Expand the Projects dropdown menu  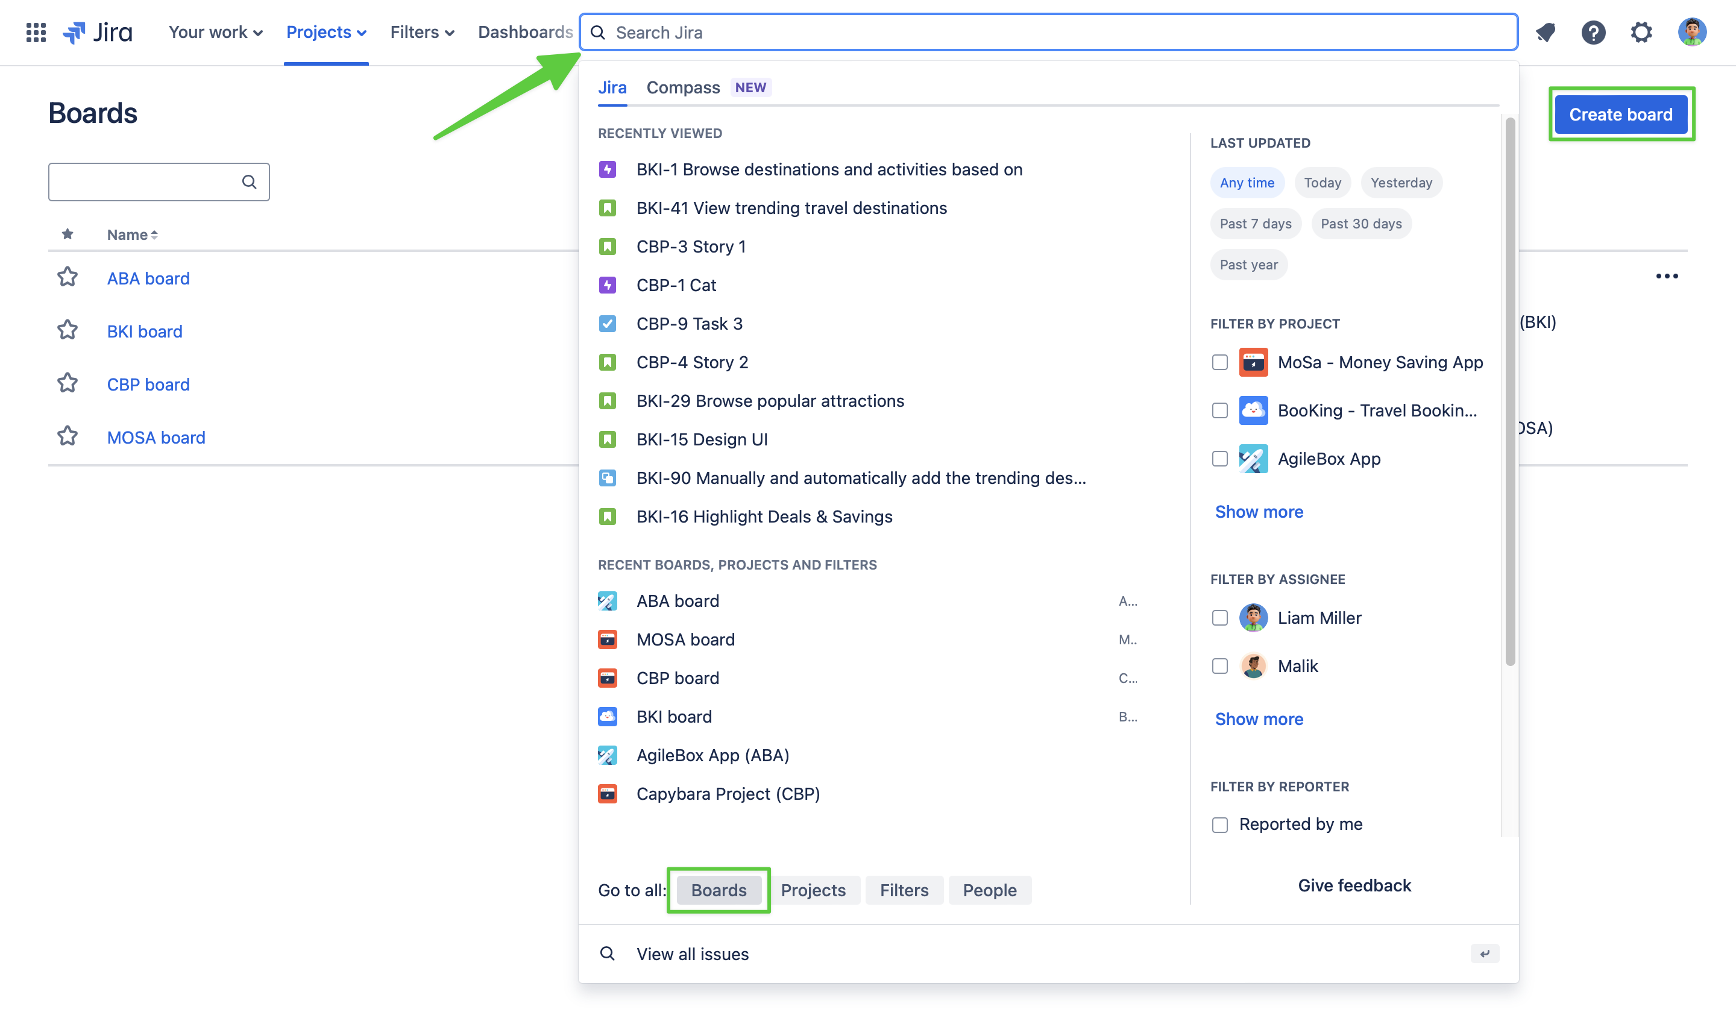click(326, 33)
